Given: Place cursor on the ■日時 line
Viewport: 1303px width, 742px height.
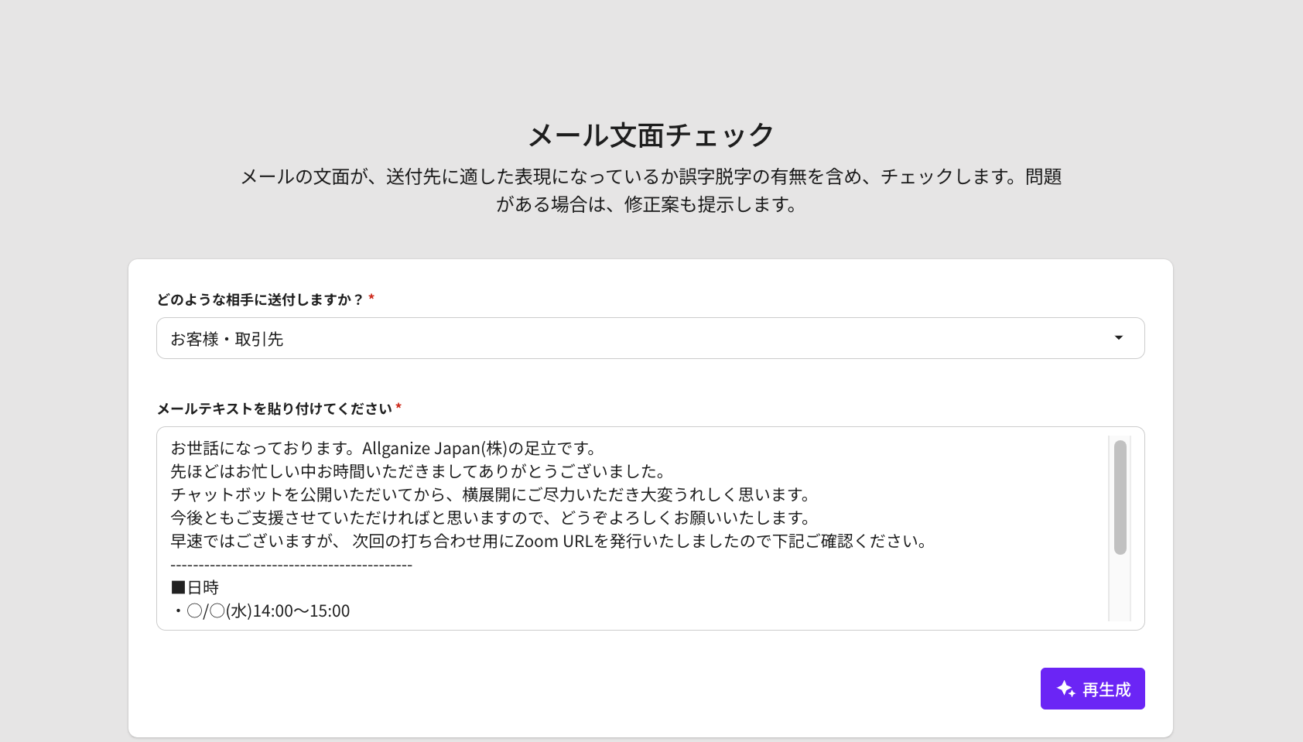Looking at the screenshot, I should (195, 587).
